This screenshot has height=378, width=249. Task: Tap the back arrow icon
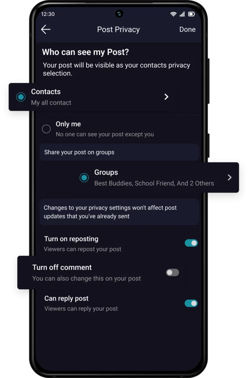(46, 30)
